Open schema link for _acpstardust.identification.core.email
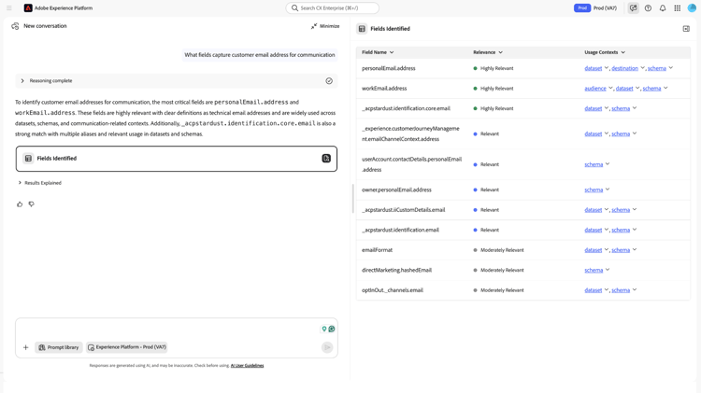The width and height of the screenshot is (701, 393). pyautogui.click(x=621, y=108)
